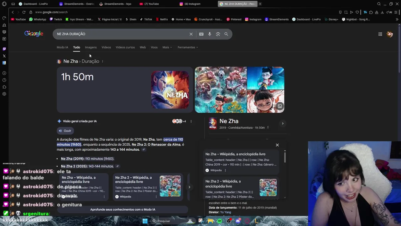Show more bookmarks with the chevron
Screen dimensions: 401x226
tap(397, 19)
